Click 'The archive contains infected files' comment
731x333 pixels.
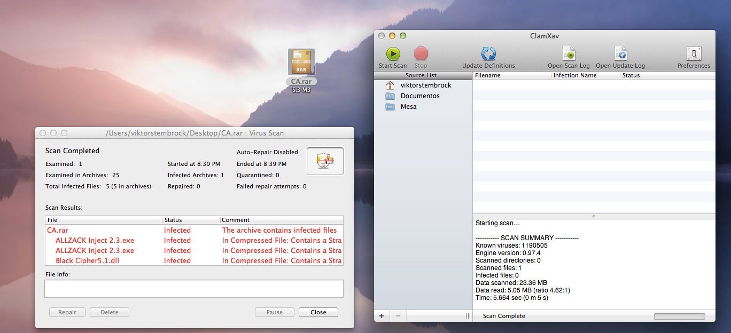279,231
